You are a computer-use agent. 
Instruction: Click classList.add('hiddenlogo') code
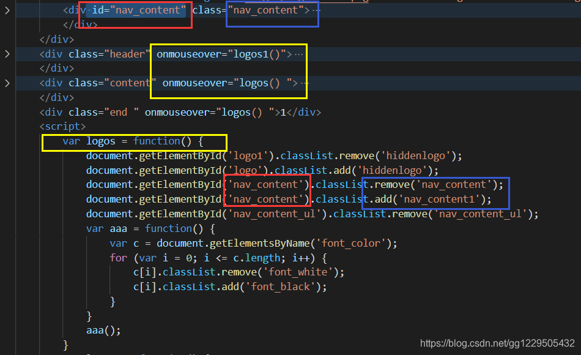[x=357, y=171]
